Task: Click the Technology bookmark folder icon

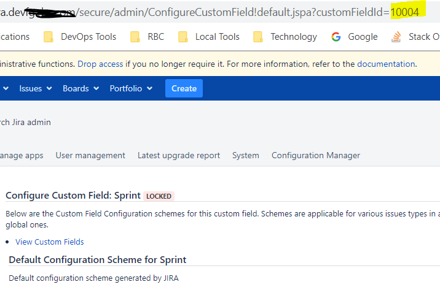Action: tap(258, 37)
